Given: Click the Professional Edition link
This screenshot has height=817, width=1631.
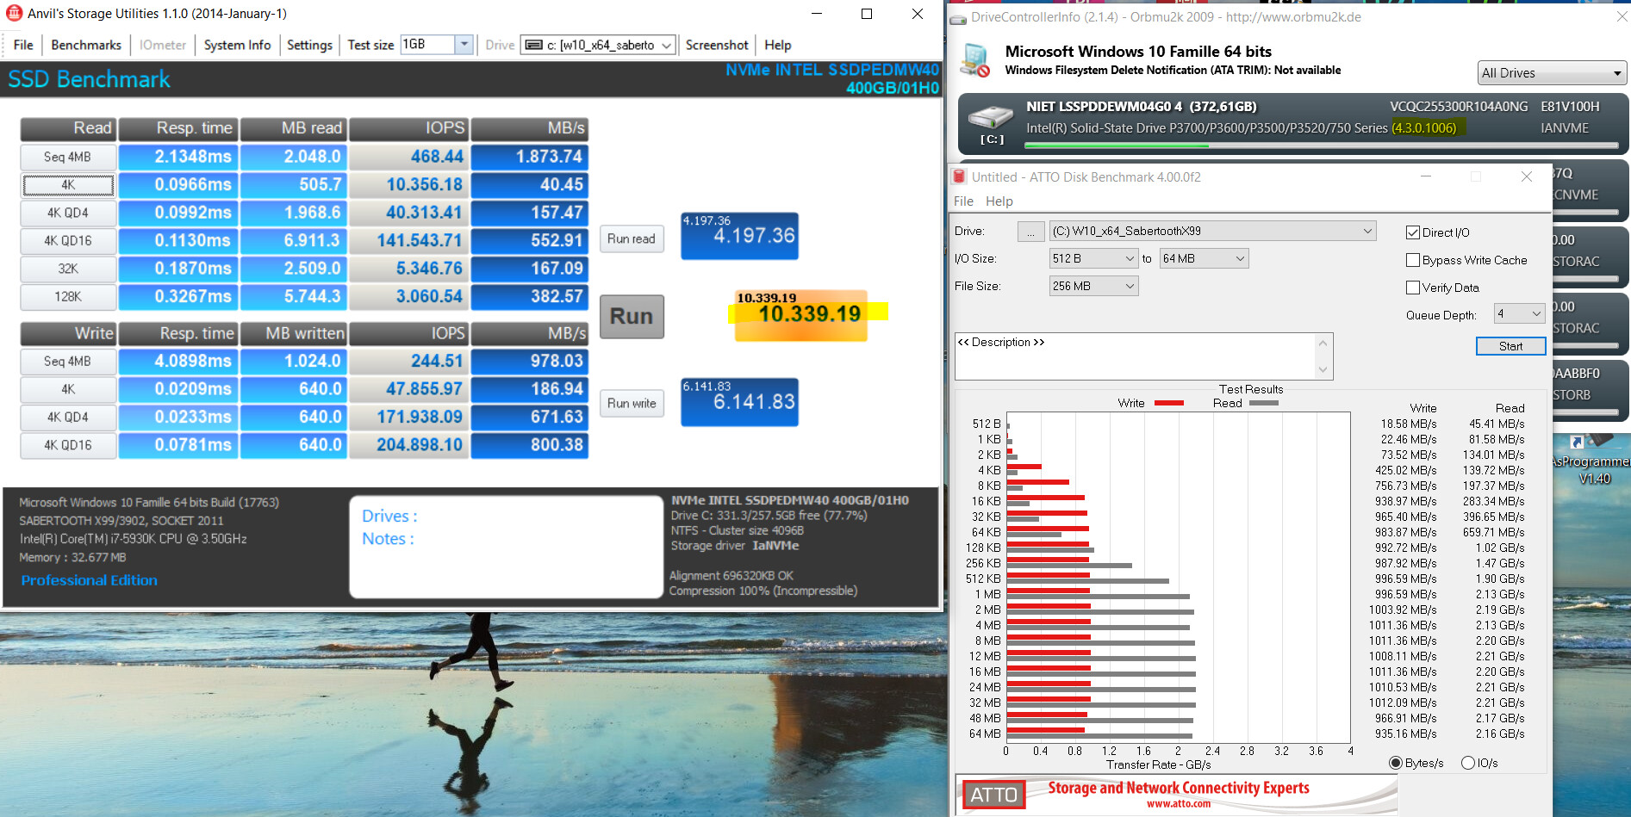Looking at the screenshot, I should click(x=89, y=580).
